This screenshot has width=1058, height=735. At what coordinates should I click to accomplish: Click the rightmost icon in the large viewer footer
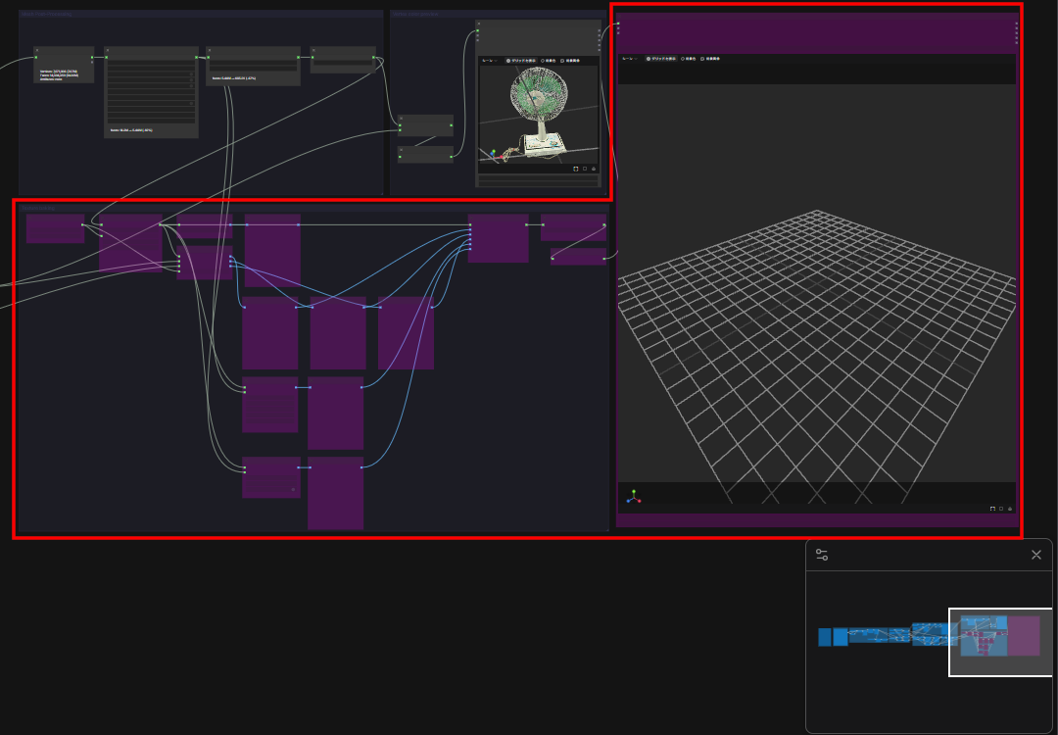click(x=1010, y=509)
